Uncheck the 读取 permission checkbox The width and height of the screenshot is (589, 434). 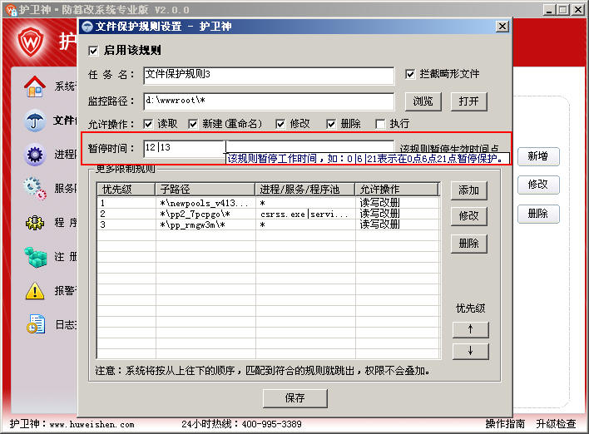tap(148, 124)
